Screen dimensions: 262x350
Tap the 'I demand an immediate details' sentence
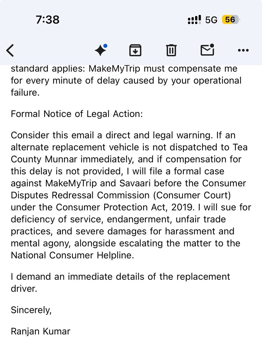click(120, 282)
